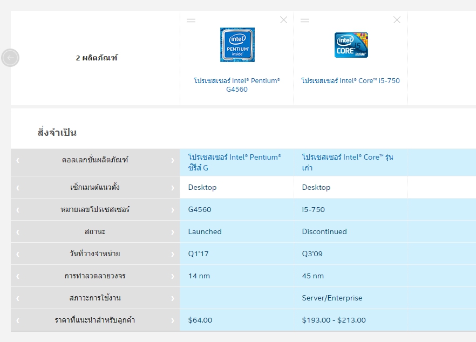This screenshot has height=342, width=476.
Task: Open the Intel Core i5 inside badge image
Action: click(351, 45)
